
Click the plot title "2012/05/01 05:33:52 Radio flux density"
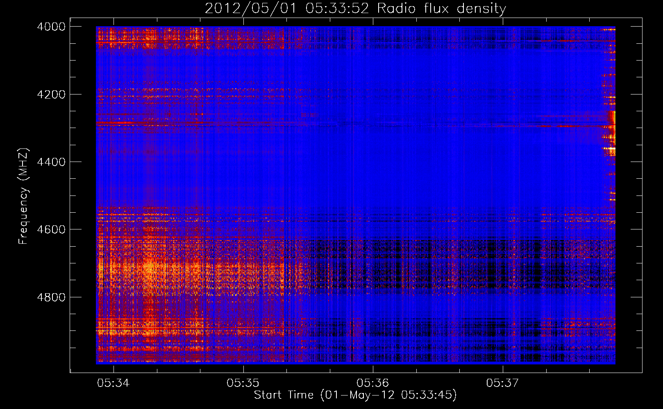coord(355,8)
